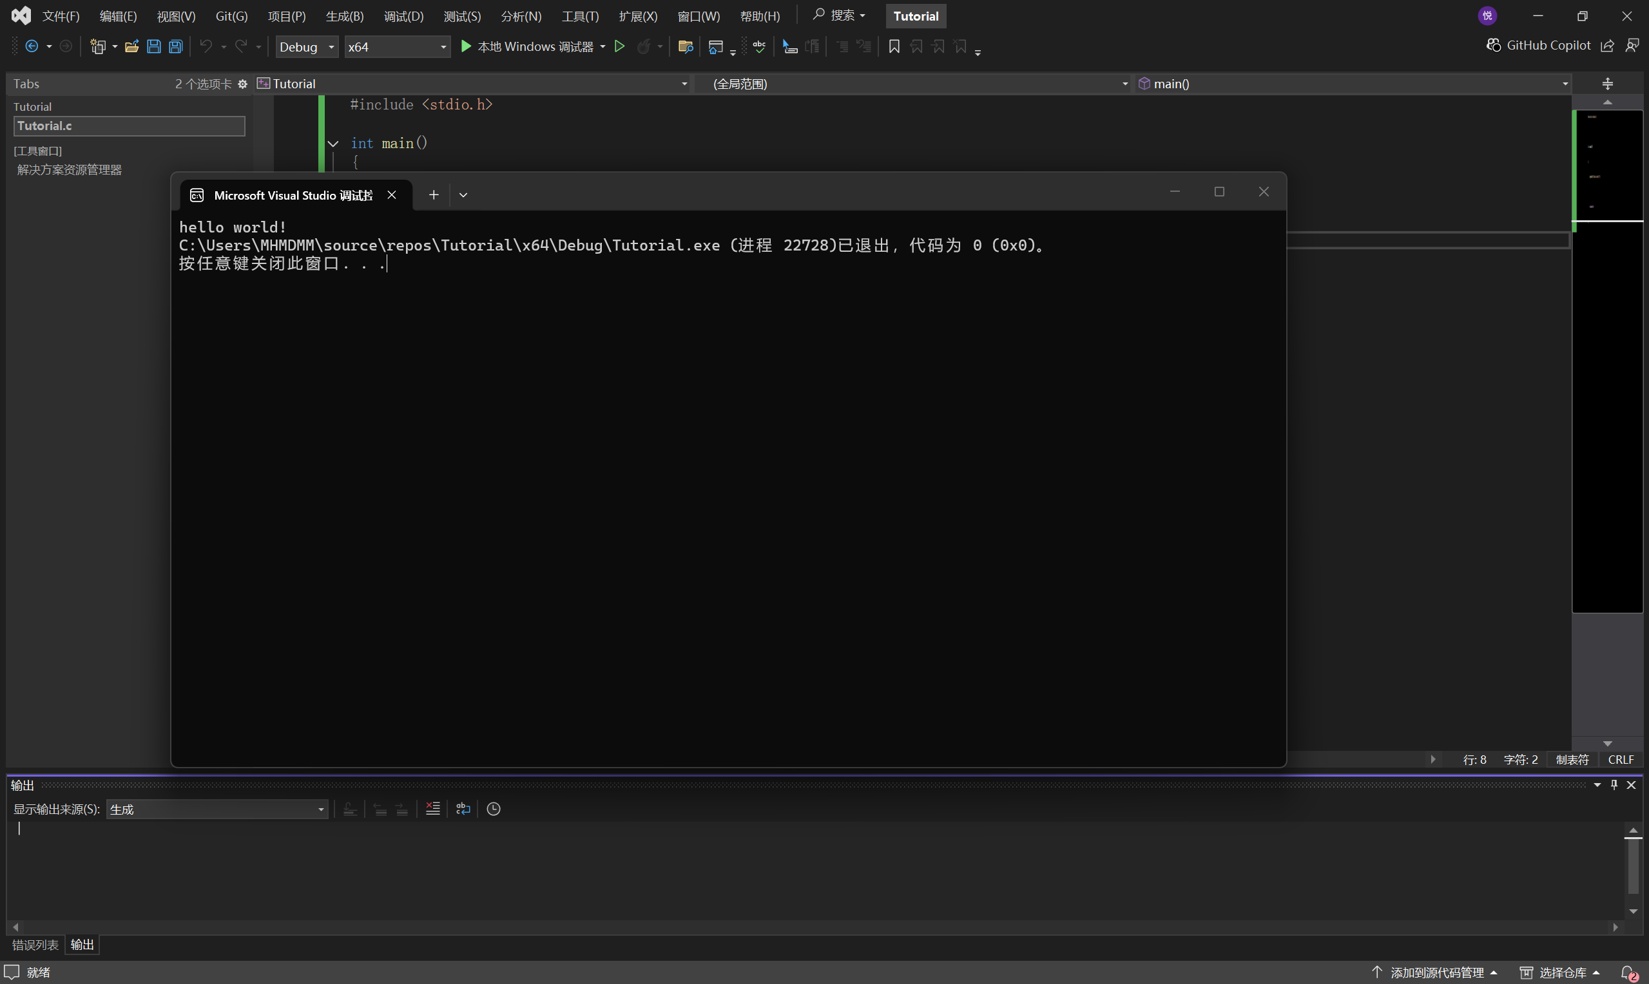Toggle a bookmark on current line

(894, 46)
